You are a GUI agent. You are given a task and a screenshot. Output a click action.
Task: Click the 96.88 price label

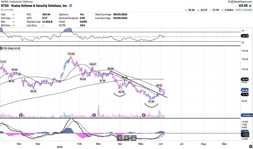[x=111, y=69]
